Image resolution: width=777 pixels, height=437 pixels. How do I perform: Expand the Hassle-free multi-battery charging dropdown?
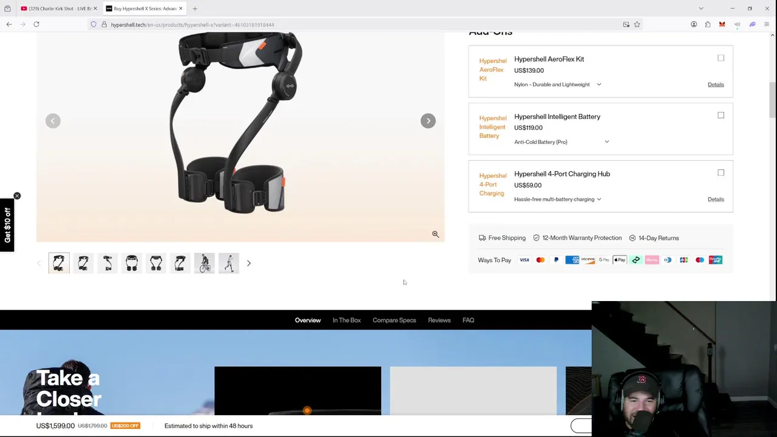tap(557, 199)
